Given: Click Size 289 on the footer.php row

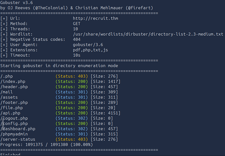Looking at the screenshot, I should click(104, 103).
